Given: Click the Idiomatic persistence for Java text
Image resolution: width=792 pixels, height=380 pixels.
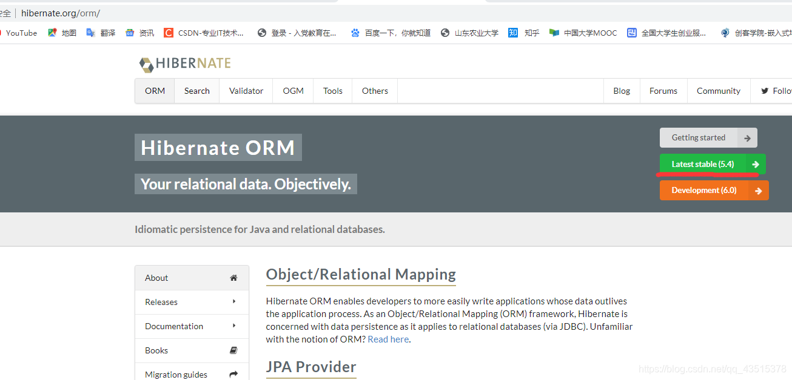Looking at the screenshot, I should click(260, 229).
